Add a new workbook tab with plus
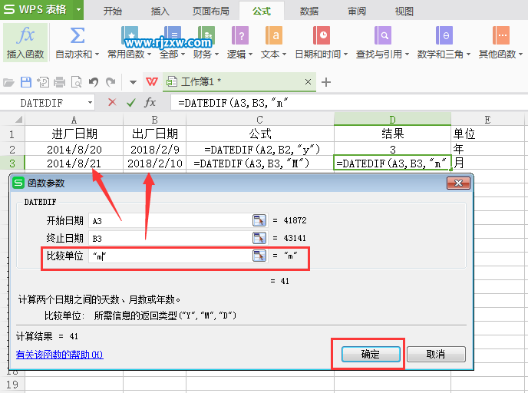Screen dimensions: 528x393 [326, 82]
